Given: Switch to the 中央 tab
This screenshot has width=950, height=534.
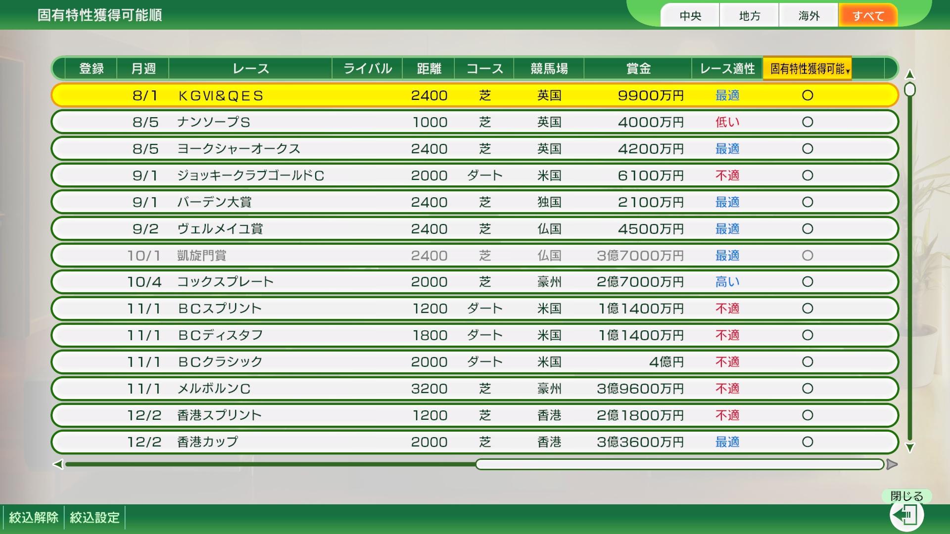Looking at the screenshot, I should tap(690, 16).
